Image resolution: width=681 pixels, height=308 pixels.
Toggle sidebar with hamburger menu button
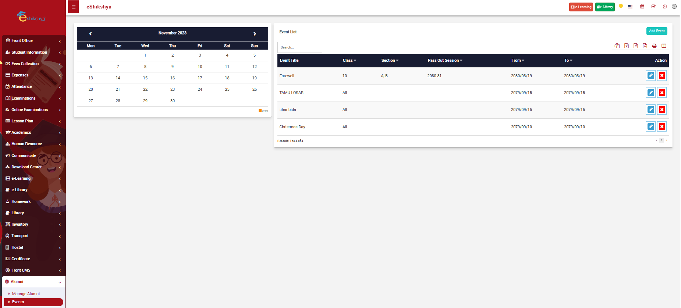tap(74, 7)
